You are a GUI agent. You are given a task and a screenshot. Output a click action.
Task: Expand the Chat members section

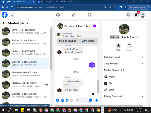tap(124, 64)
